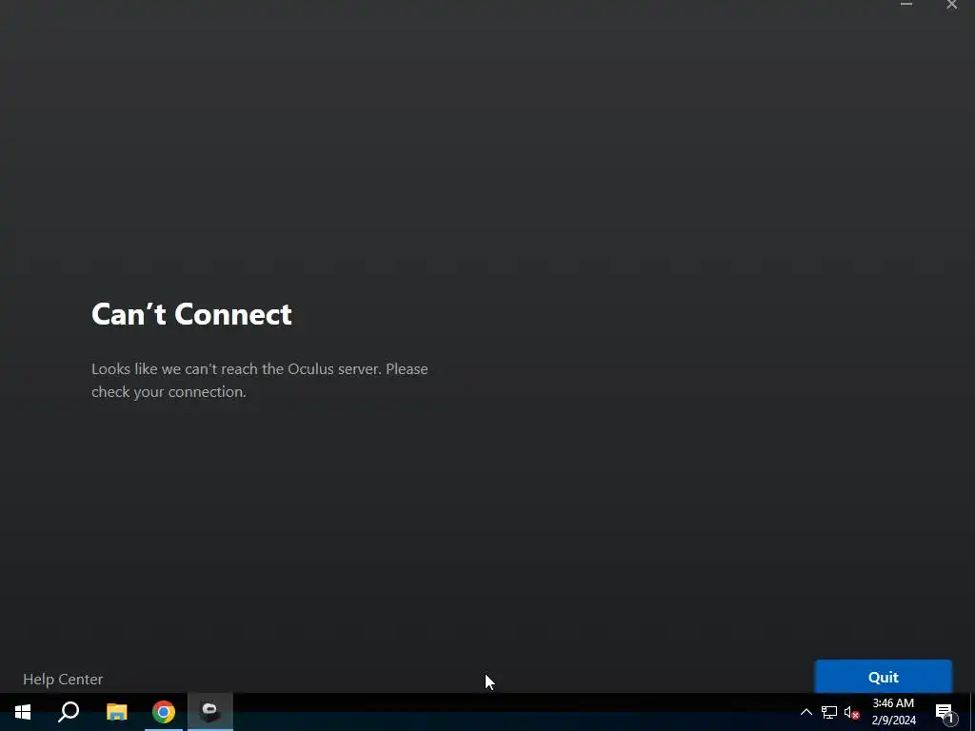Viewport: 975px width, 731px height.
Task: Open the clock showing 3:46 AM
Action: (x=893, y=712)
